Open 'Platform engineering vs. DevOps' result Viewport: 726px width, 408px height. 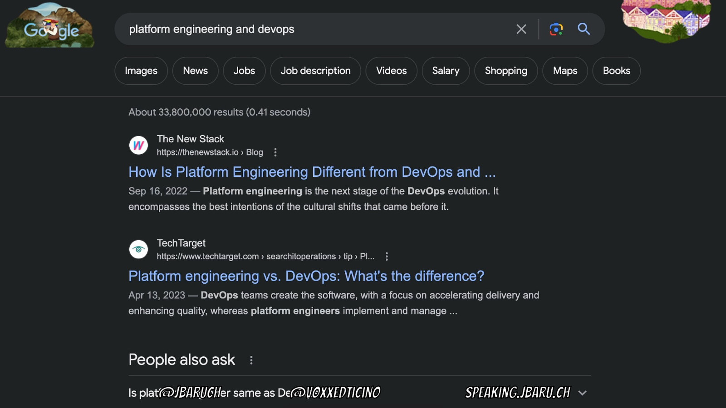coord(306,276)
